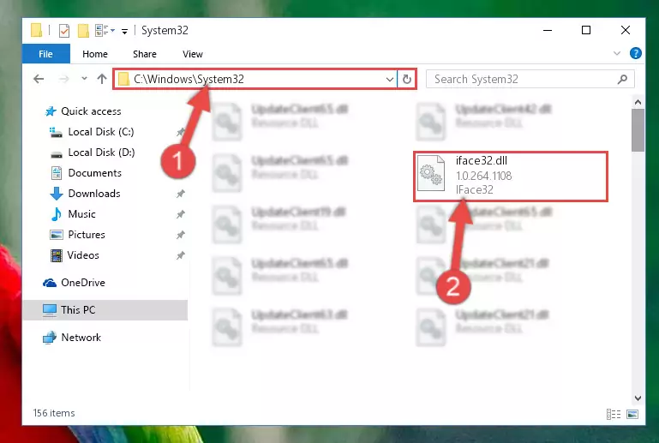
Task: Click the iface32.dll gear file icon
Action: pyautogui.click(x=431, y=173)
